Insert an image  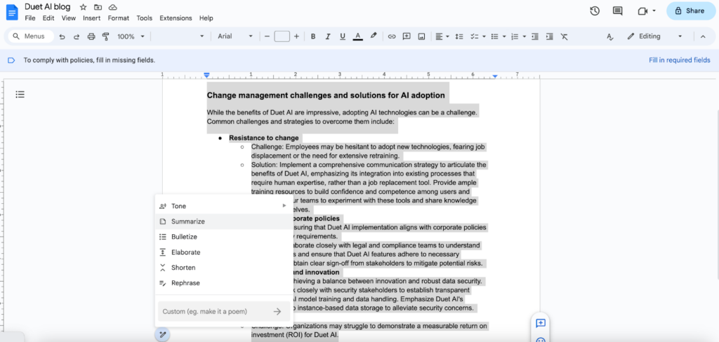click(421, 36)
